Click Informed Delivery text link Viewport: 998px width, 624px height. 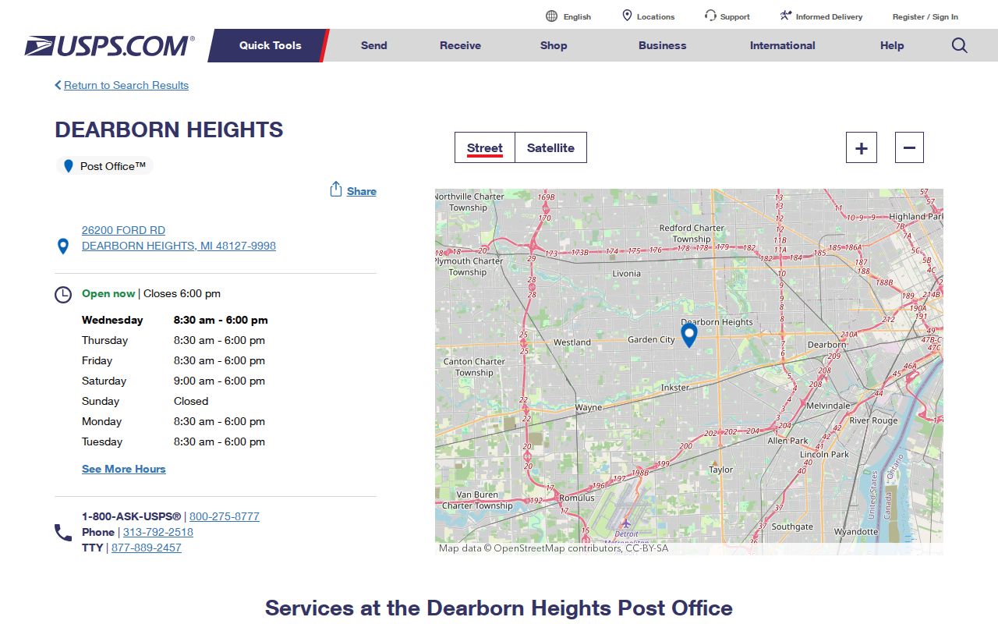click(829, 16)
